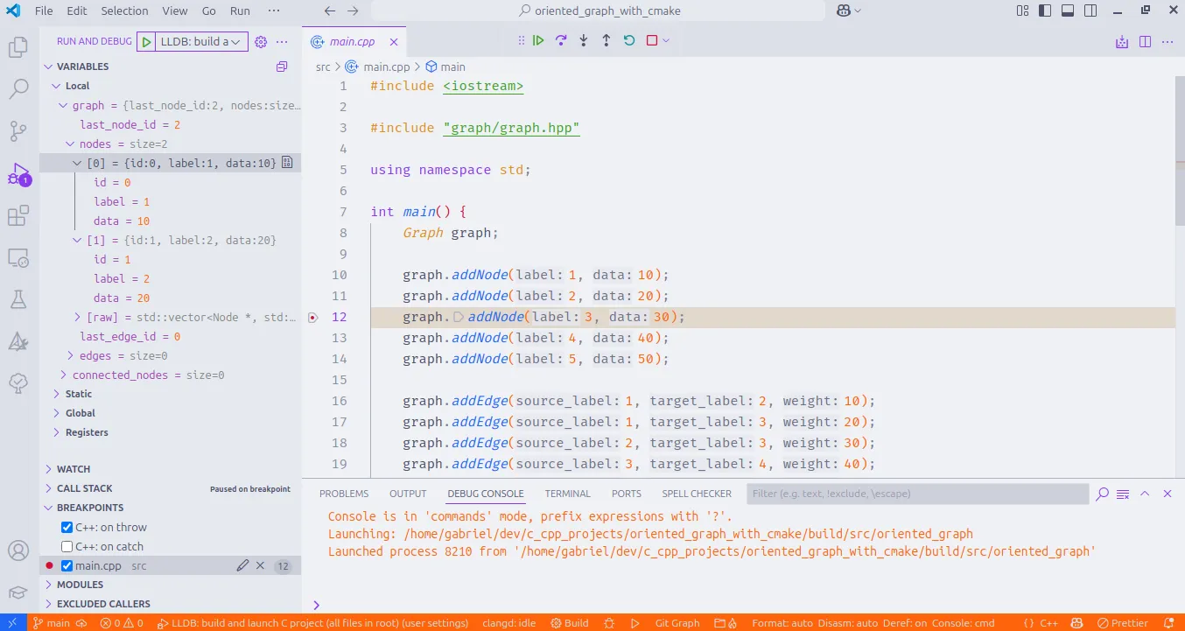Viewport: 1185px width, 631px height.
Task: Click the debug console filter input
Action: click(918, 494)
